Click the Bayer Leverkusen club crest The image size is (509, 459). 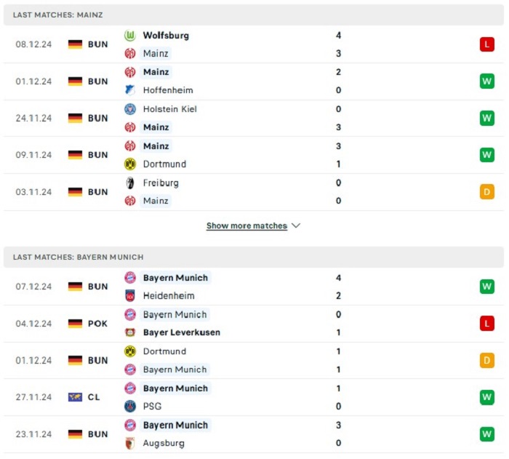coord(130,332)
